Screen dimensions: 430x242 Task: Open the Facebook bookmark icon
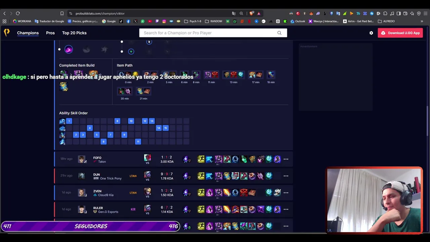(x=128, y=21)
